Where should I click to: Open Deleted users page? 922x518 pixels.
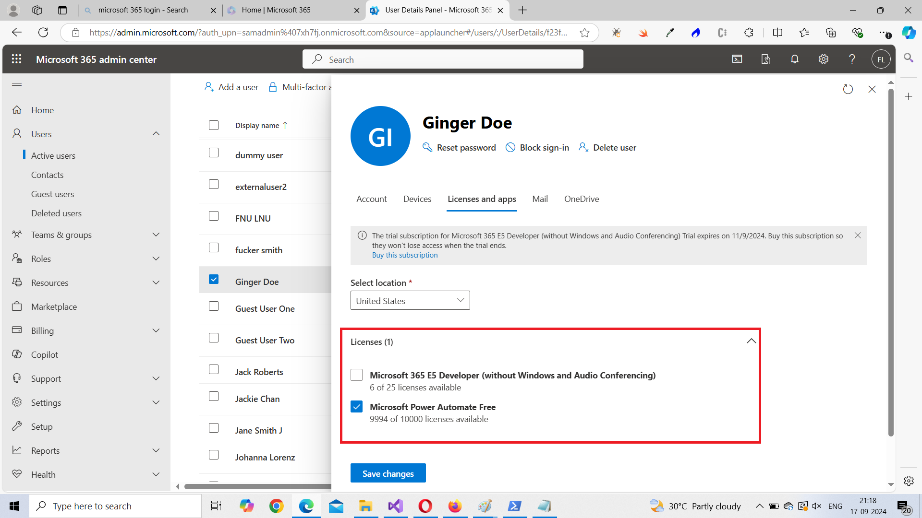pos(56,213)
